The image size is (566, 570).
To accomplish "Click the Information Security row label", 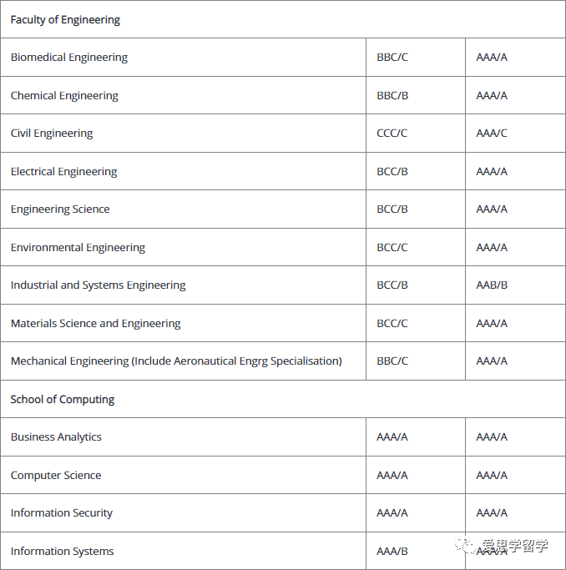I will point(62,513).
